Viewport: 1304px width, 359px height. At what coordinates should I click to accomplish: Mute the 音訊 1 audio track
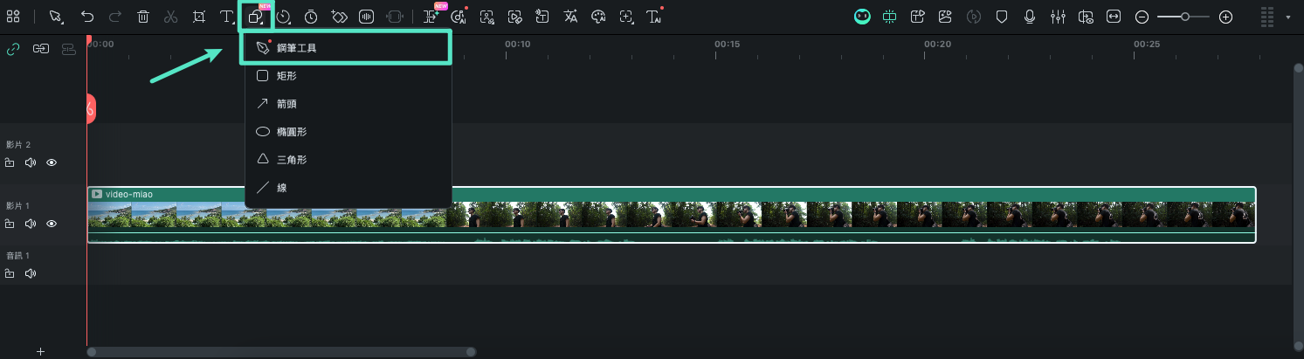click(x=31, y=273)
